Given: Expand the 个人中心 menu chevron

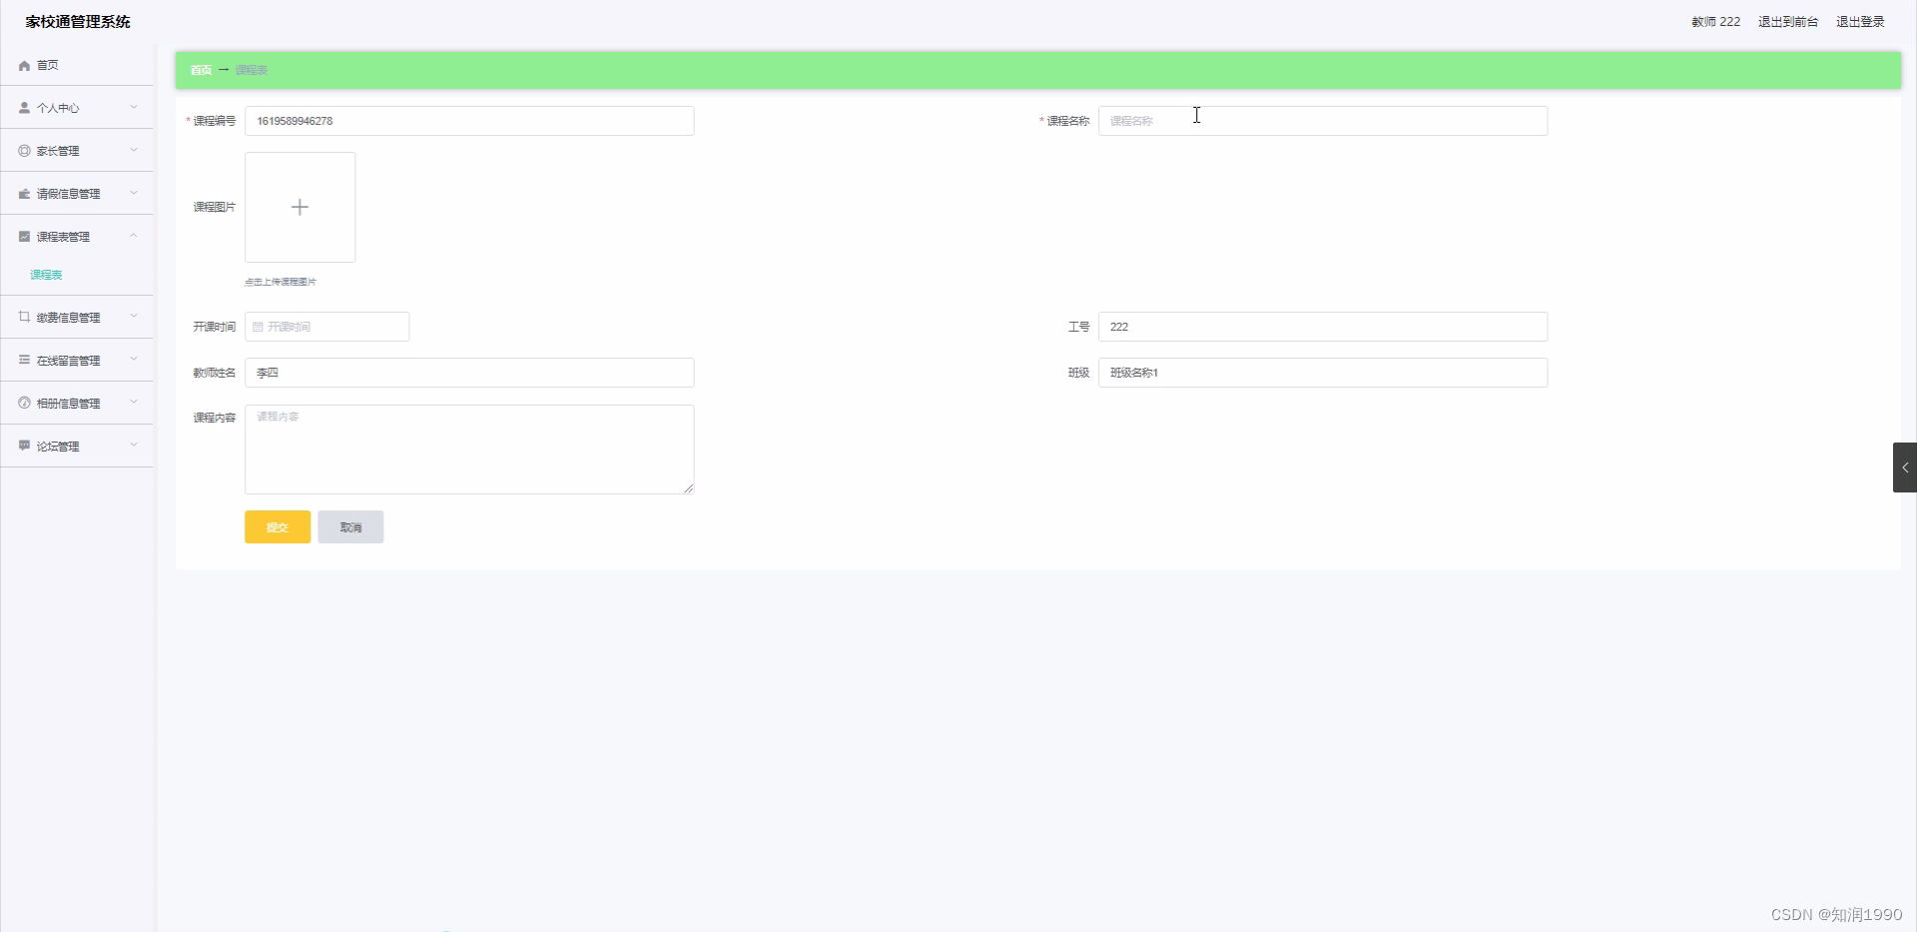Looking at the screenshot, I should (x=133, y=108).
